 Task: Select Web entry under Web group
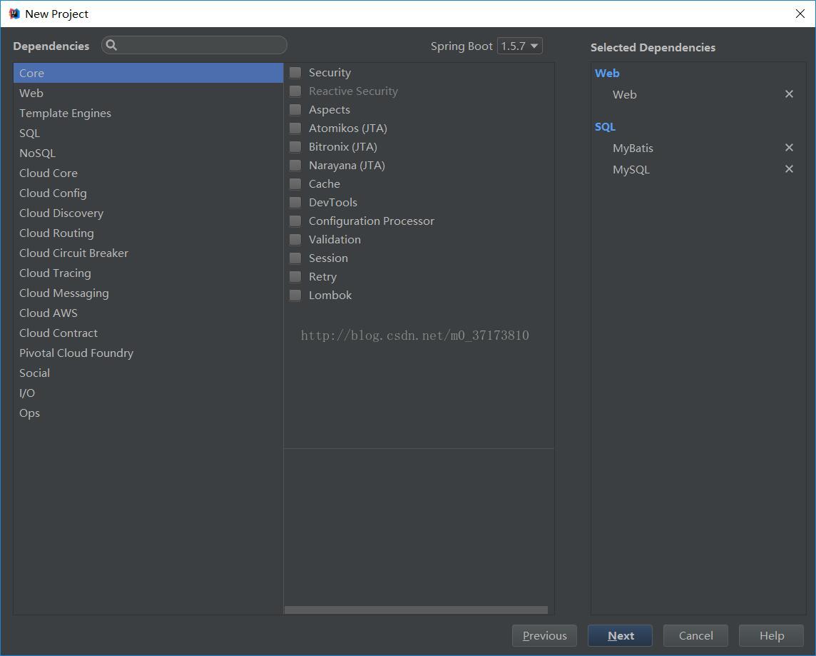(x=625, y=95)
